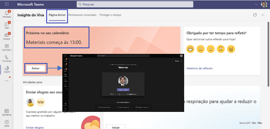Viewport: 270px width, 129px height.
Task: Click the Iniciar button
Action: point(116,127)
